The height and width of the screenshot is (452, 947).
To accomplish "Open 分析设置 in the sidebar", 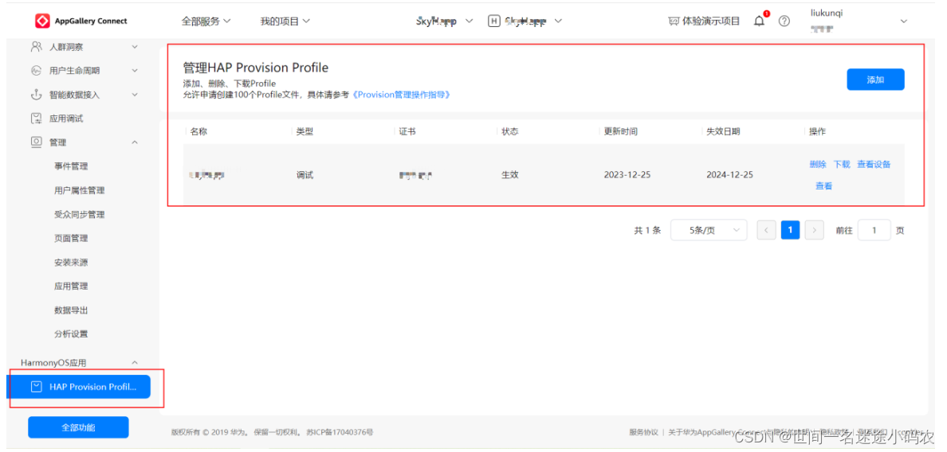I will coord(71,334).
